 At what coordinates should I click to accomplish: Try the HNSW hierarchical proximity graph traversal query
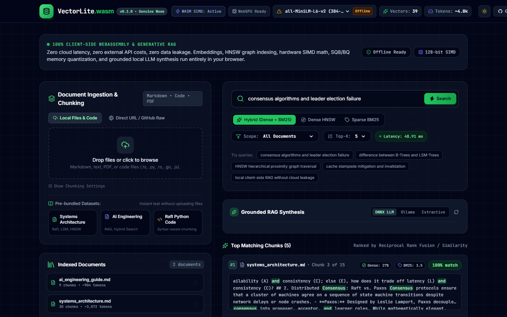pos(276,166)
